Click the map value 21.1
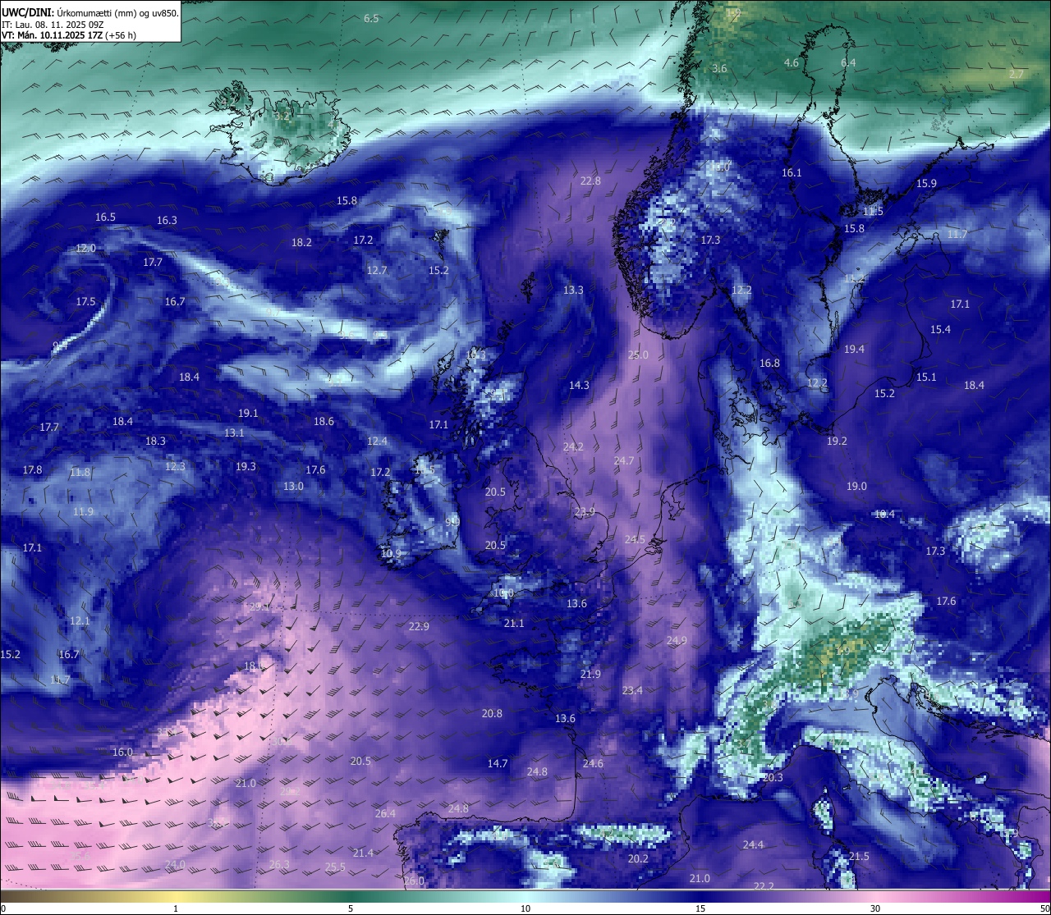Screen dimensions: 1051x915 tap(514, 623)
